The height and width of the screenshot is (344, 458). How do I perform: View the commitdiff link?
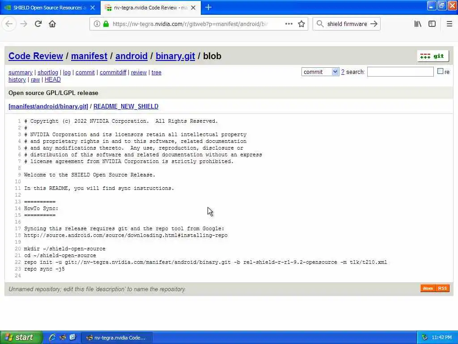click(113, 72)
